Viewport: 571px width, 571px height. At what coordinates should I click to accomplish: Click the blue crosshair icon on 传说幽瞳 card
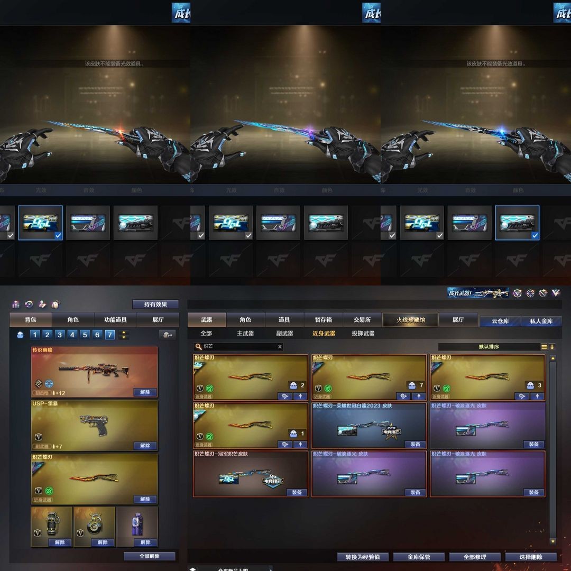tap(49, 383)
